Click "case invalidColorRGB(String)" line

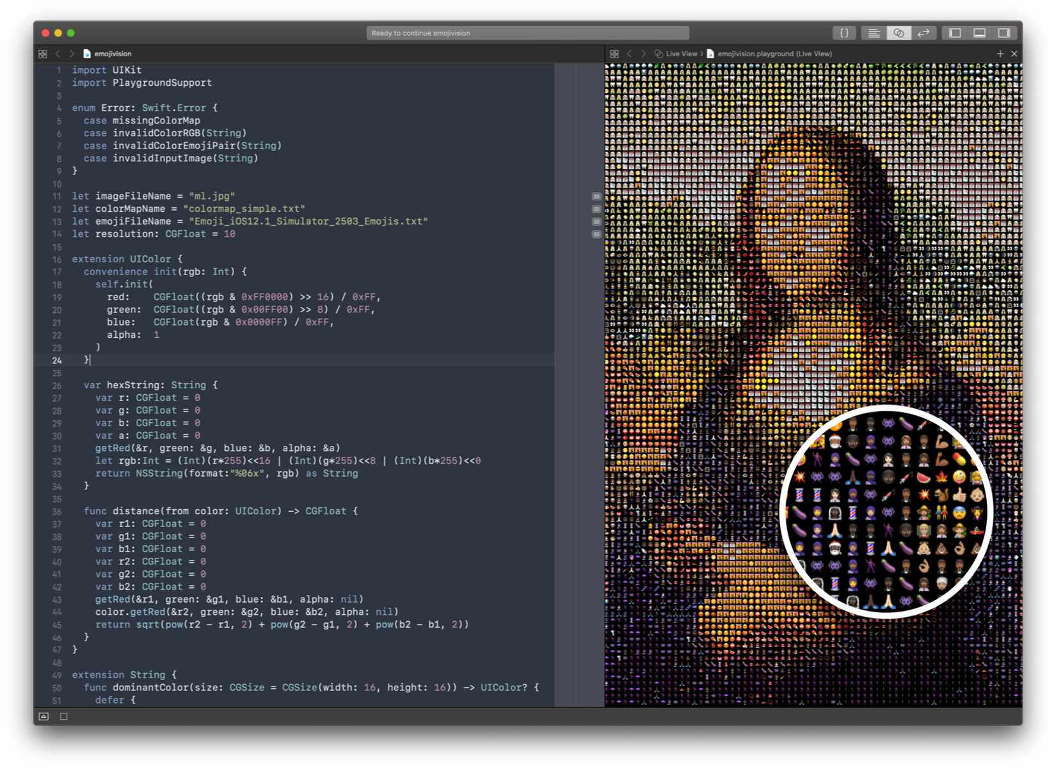[165, 133]
